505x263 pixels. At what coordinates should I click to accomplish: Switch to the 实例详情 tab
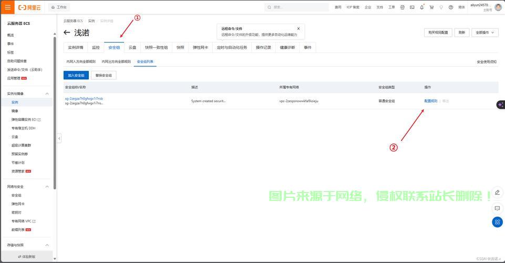(x=75, y=47)
